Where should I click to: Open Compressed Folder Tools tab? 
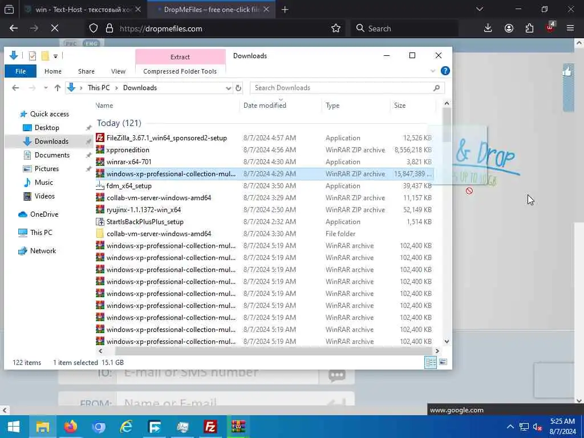pyautogui.click(x=180, y=71)
